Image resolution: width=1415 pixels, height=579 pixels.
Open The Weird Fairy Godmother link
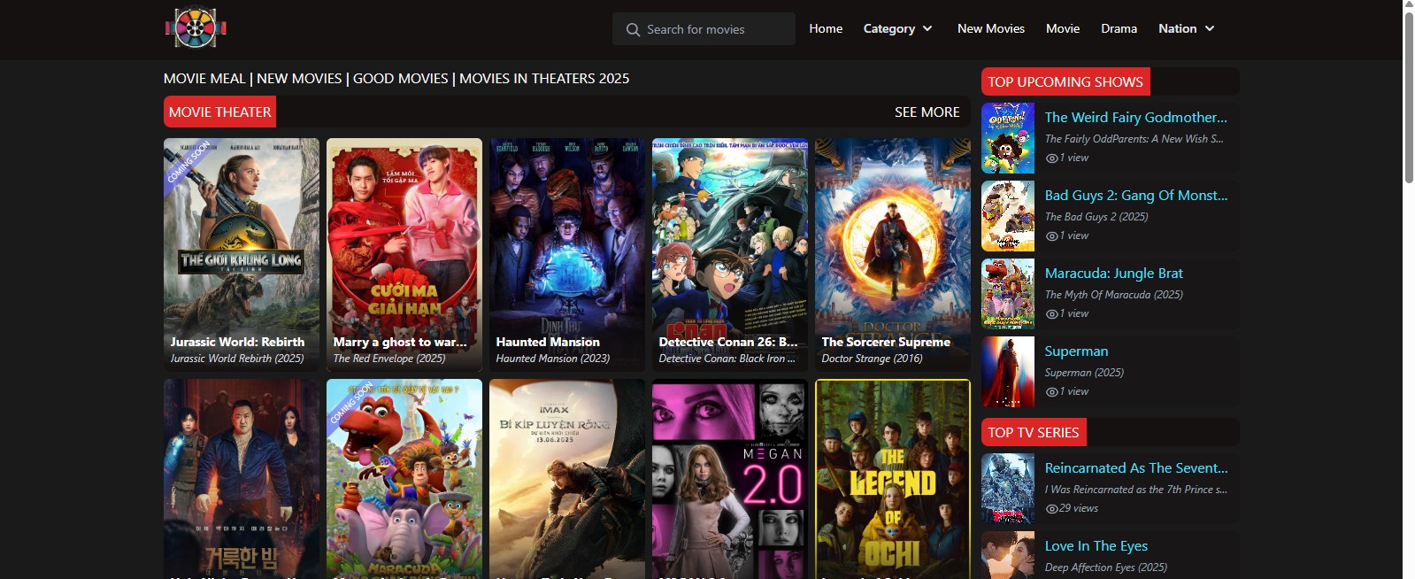pyautogui.click(x=1135, y=117)
